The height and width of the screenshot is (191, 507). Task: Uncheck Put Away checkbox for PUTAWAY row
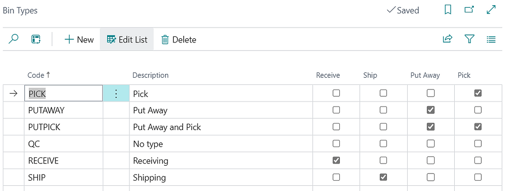click(x=430, y=110)
